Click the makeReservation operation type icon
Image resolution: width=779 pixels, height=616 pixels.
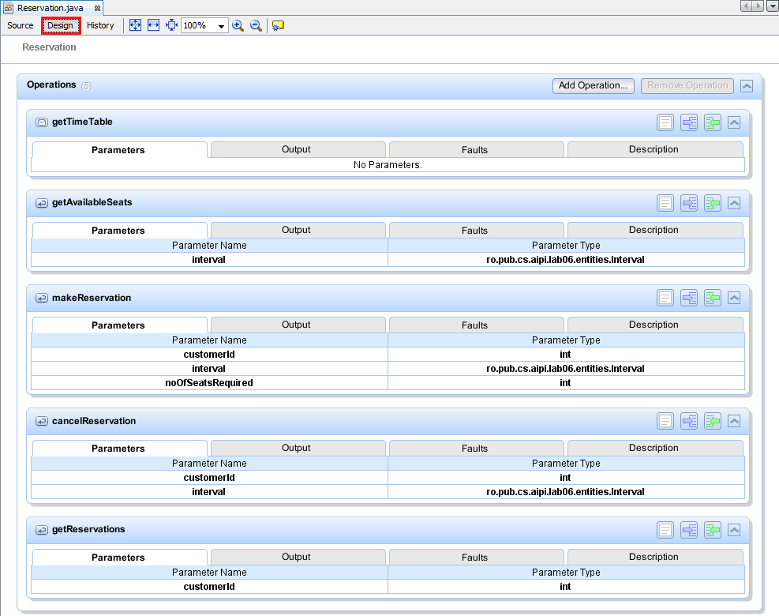tap(42, 298)
